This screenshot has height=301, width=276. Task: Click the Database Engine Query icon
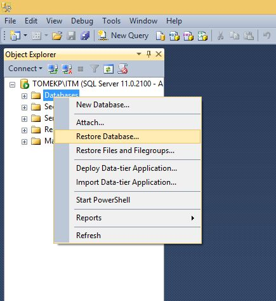point(161,36)
